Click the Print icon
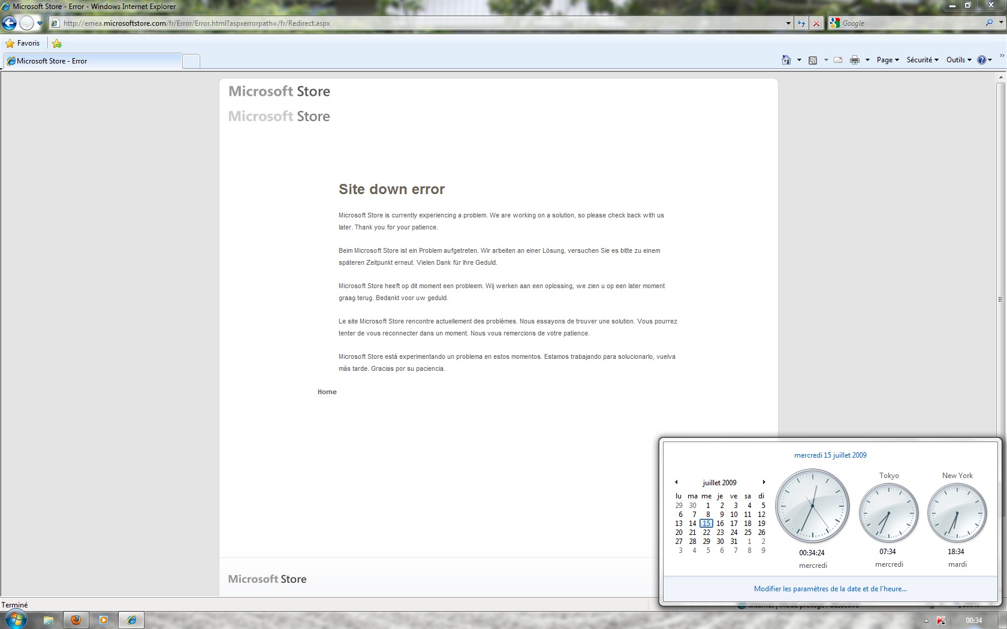 tap(855, 60)
